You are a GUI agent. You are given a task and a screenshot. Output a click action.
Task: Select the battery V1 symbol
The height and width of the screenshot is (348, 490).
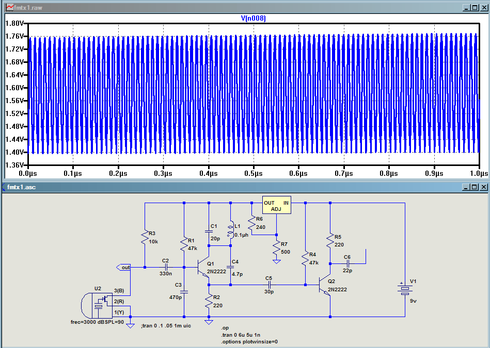click(x=405, y=289)
